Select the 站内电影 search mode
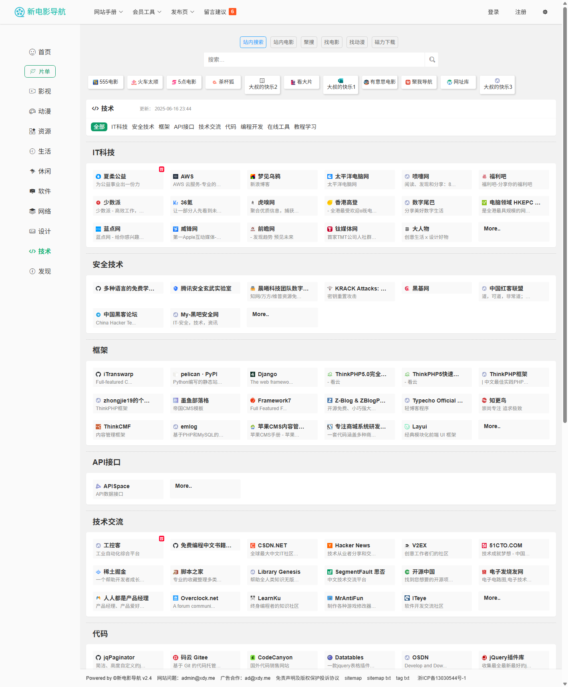Screen dimensions: 568x687 pos(284,42)
